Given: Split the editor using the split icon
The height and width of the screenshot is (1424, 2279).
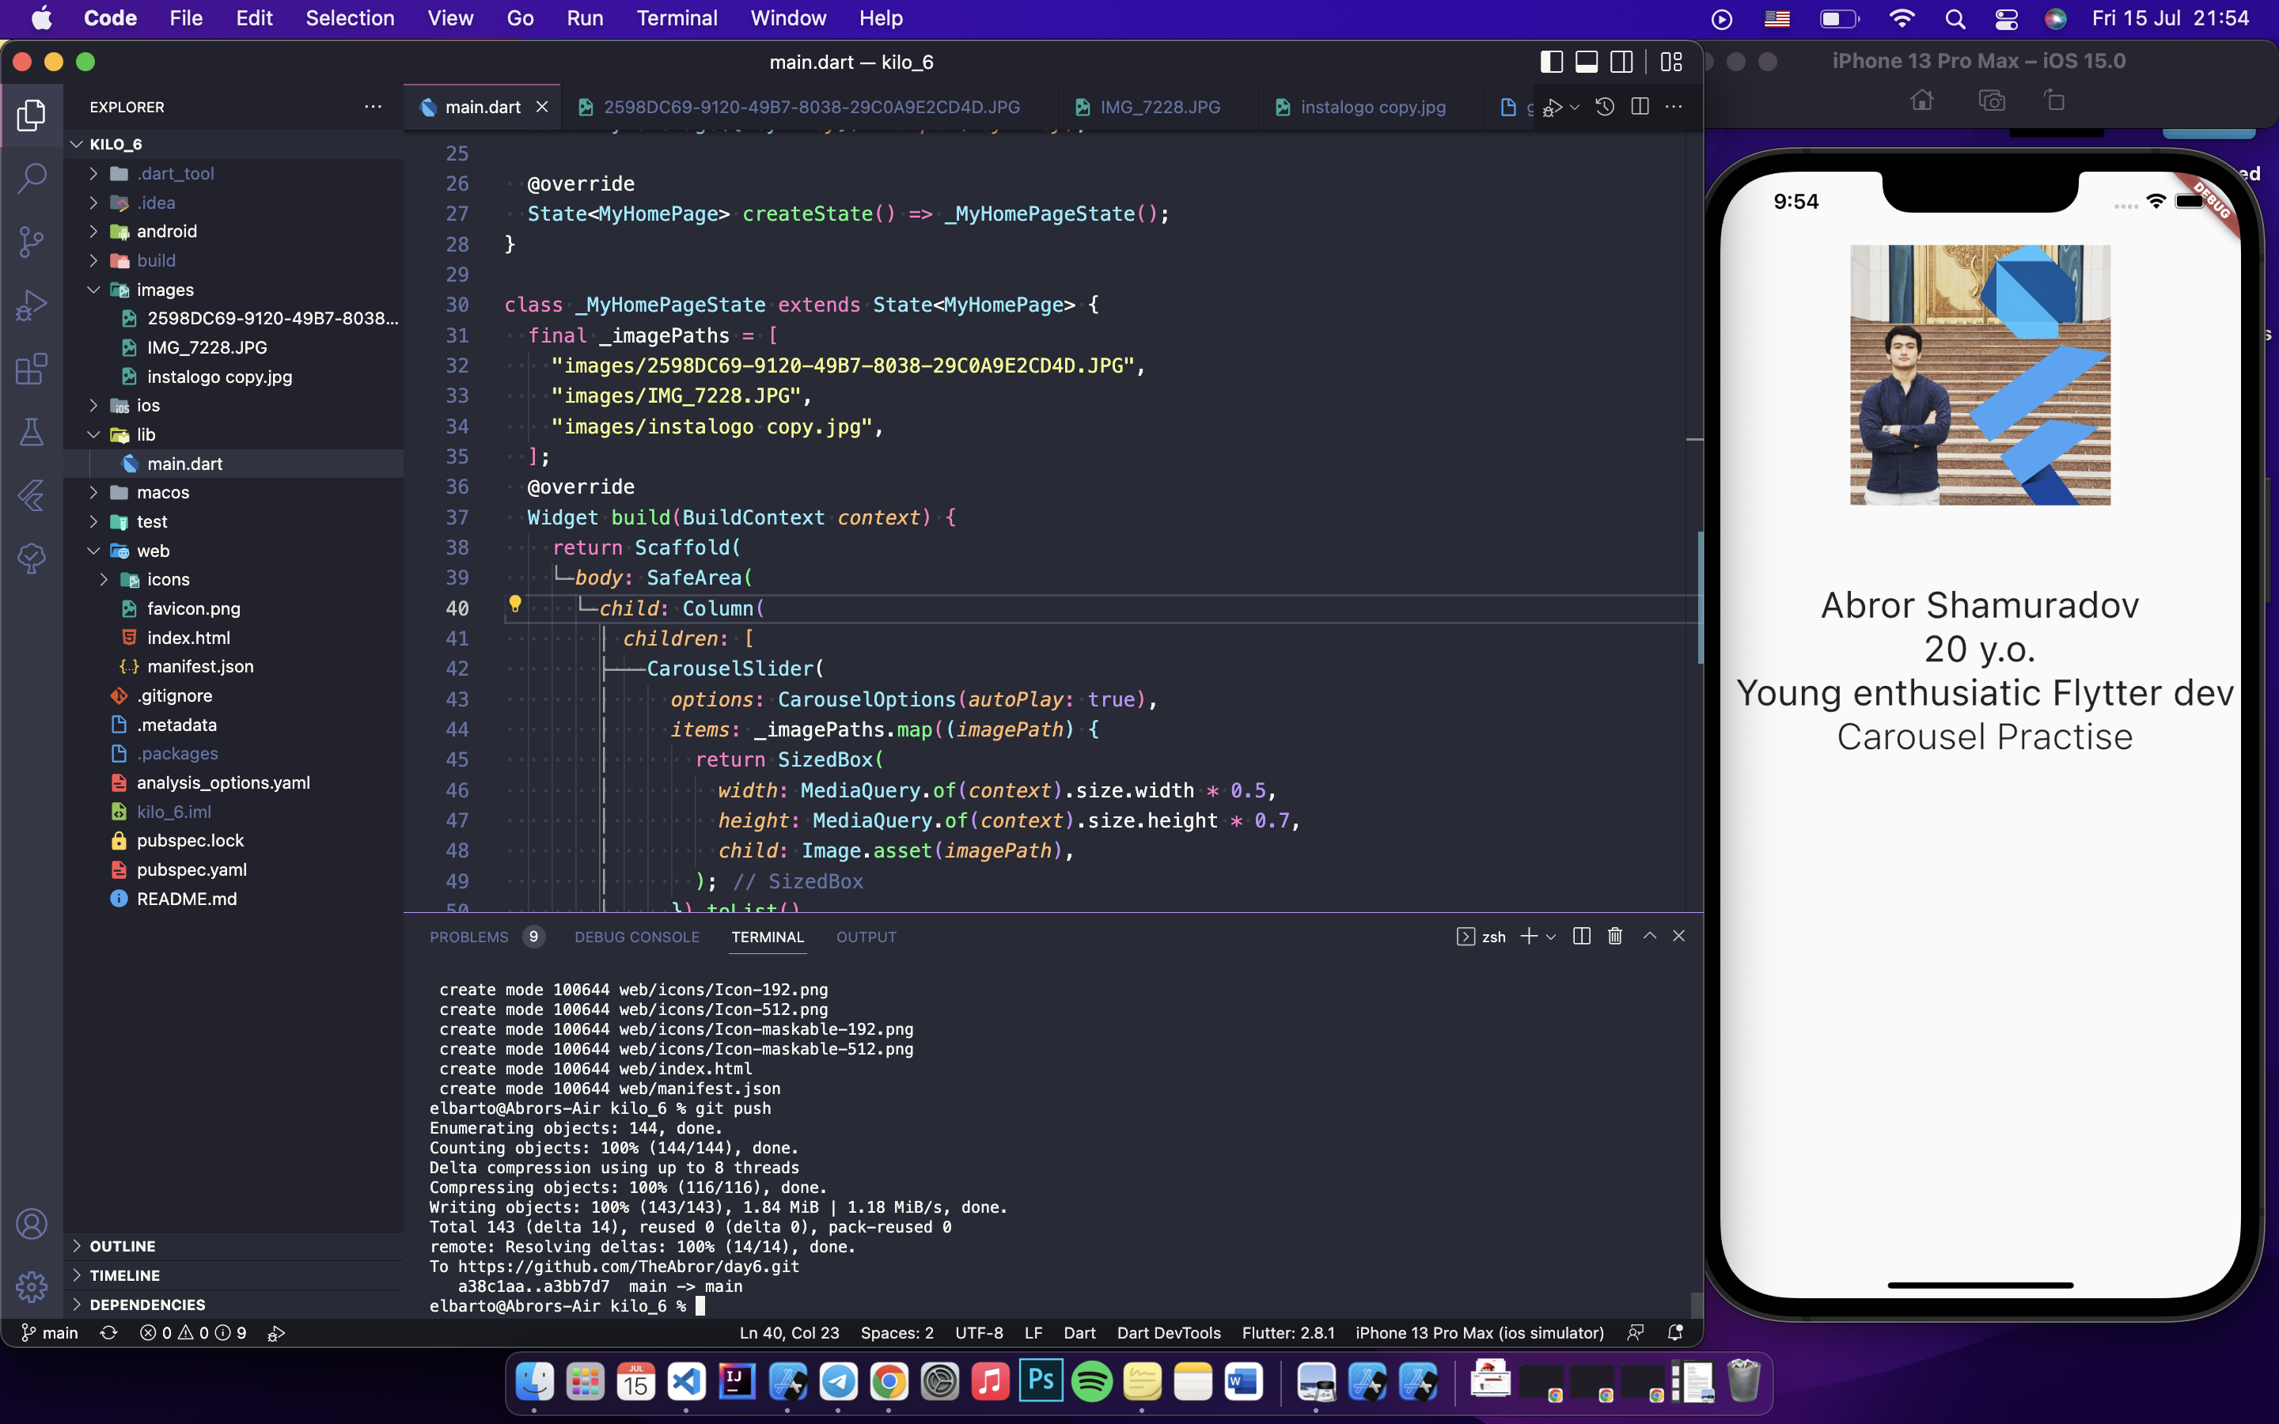Looking at the screenshot, I should coord(1640,107).
